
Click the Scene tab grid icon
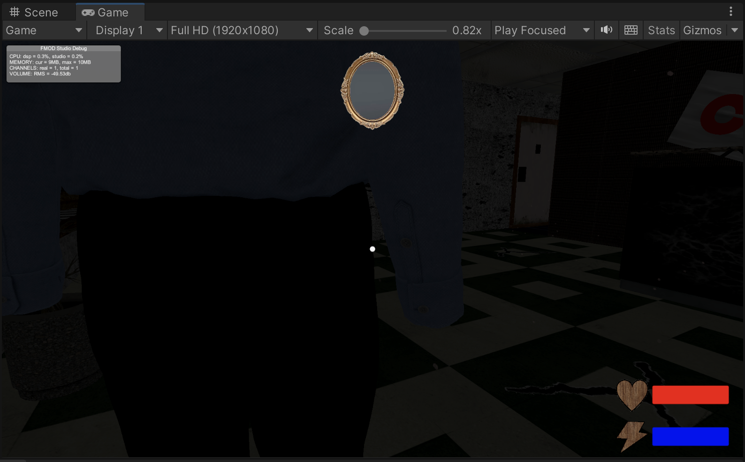point(15,12)
